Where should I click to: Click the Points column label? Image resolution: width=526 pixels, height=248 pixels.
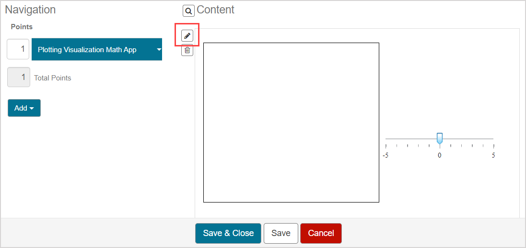22,27
